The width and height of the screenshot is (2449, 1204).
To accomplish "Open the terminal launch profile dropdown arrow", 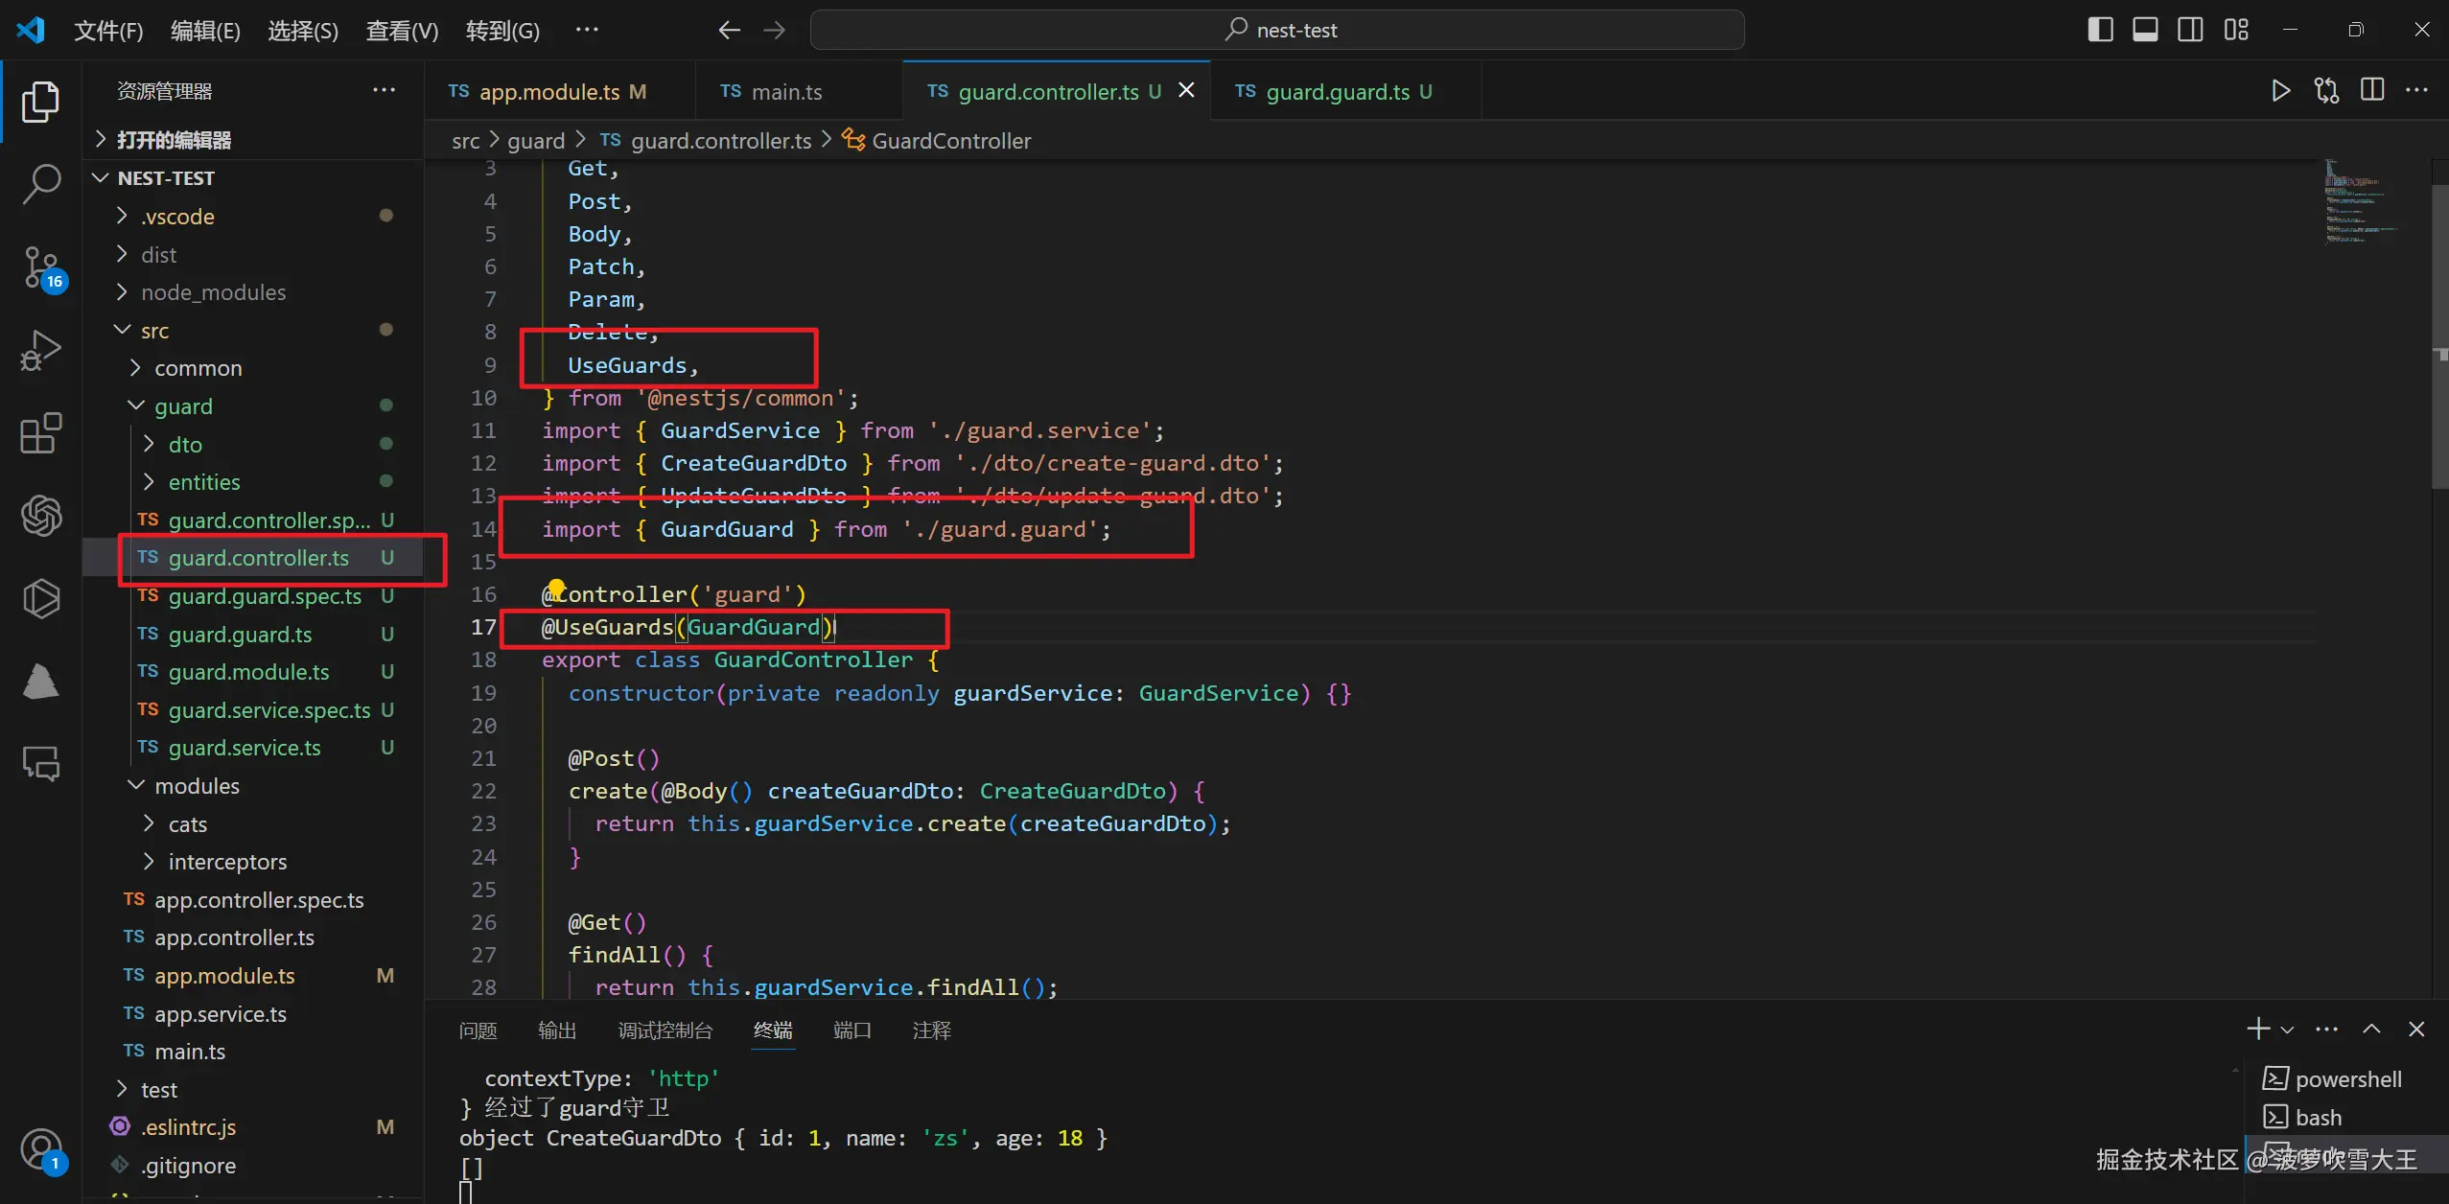I will tap(2288, 1030).
